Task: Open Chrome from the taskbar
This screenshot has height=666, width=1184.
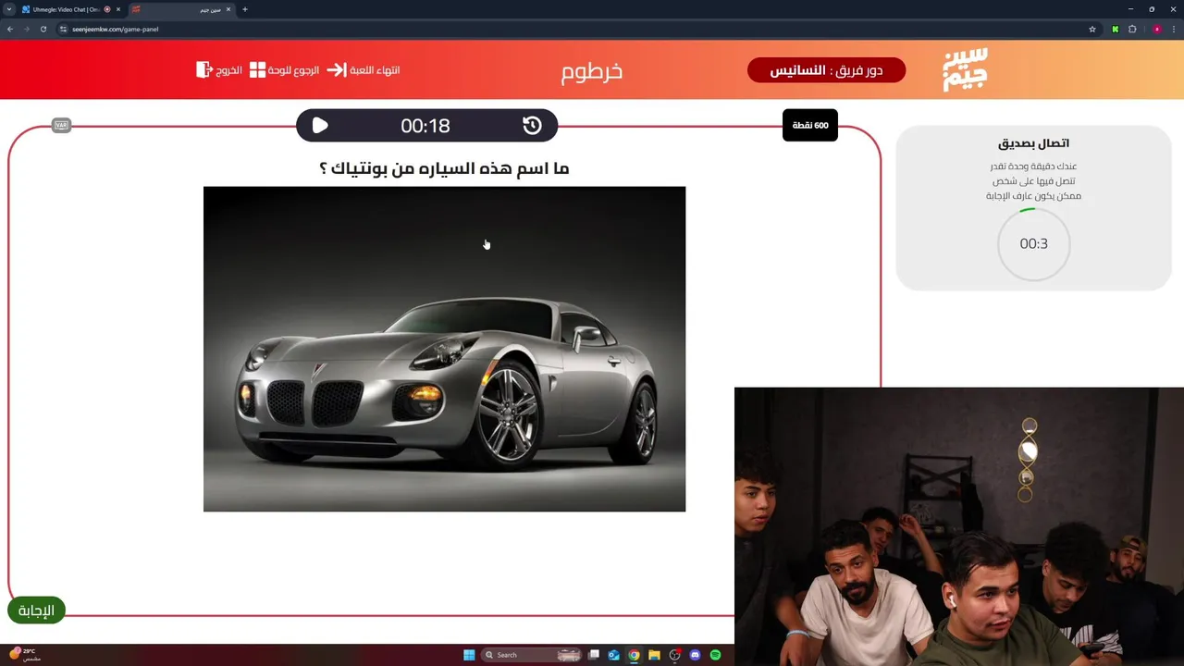Action: [x=634, y=655]
